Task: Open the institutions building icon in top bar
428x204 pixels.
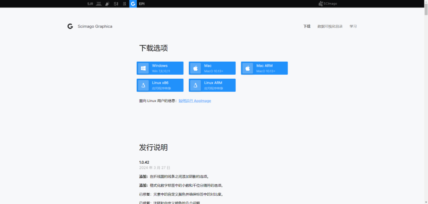Action: (99, 4)
